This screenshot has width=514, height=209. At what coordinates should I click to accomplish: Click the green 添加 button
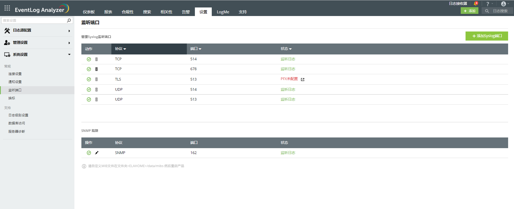click(x=470, y=11)
